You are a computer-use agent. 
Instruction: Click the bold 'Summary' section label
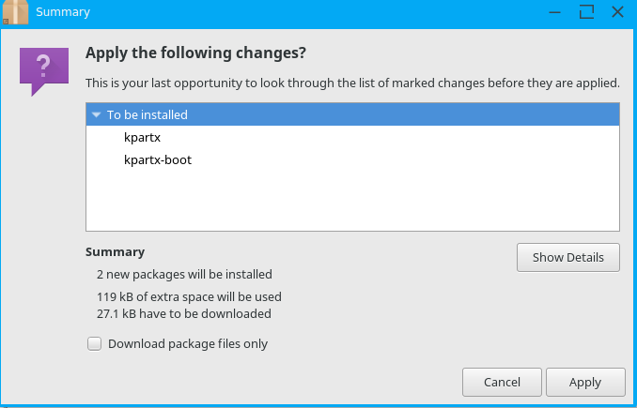tap(115, 252)
